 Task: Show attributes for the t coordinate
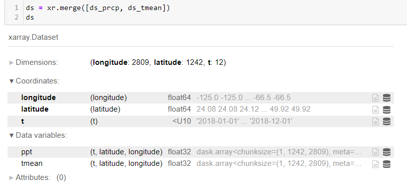pos(375,121)
